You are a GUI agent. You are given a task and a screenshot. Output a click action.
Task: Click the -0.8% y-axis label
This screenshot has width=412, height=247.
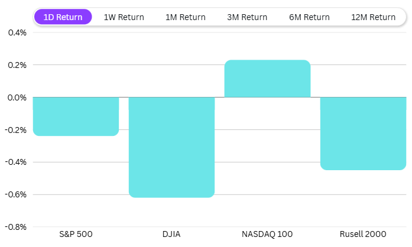(16, 227)
